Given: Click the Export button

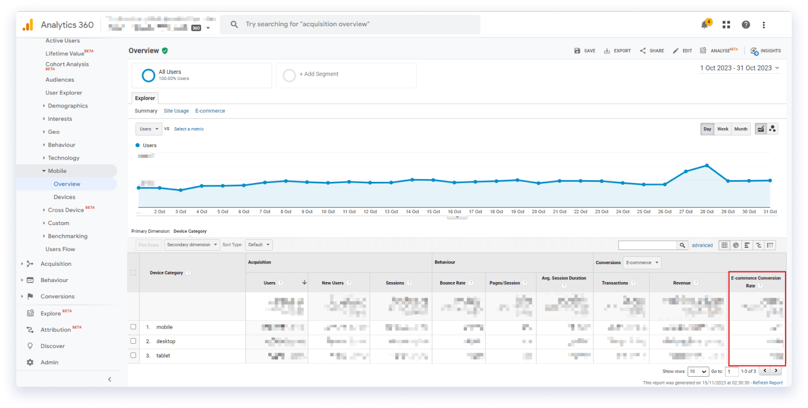Looking at the screenshot, I should coord(617,50).
